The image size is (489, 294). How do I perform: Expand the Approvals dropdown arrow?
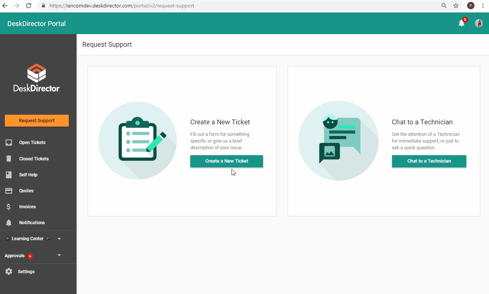[x=59, y=255]
